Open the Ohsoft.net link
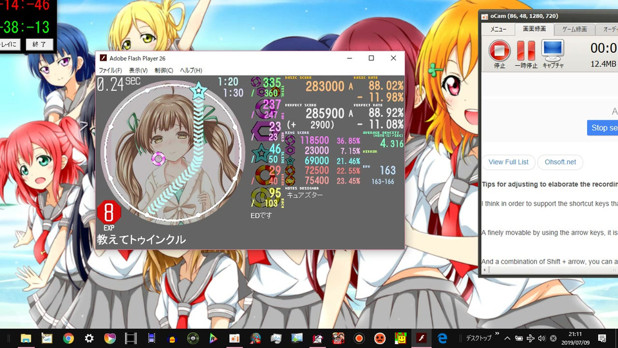This screenshot has height=348, width=618. [560, 162]
